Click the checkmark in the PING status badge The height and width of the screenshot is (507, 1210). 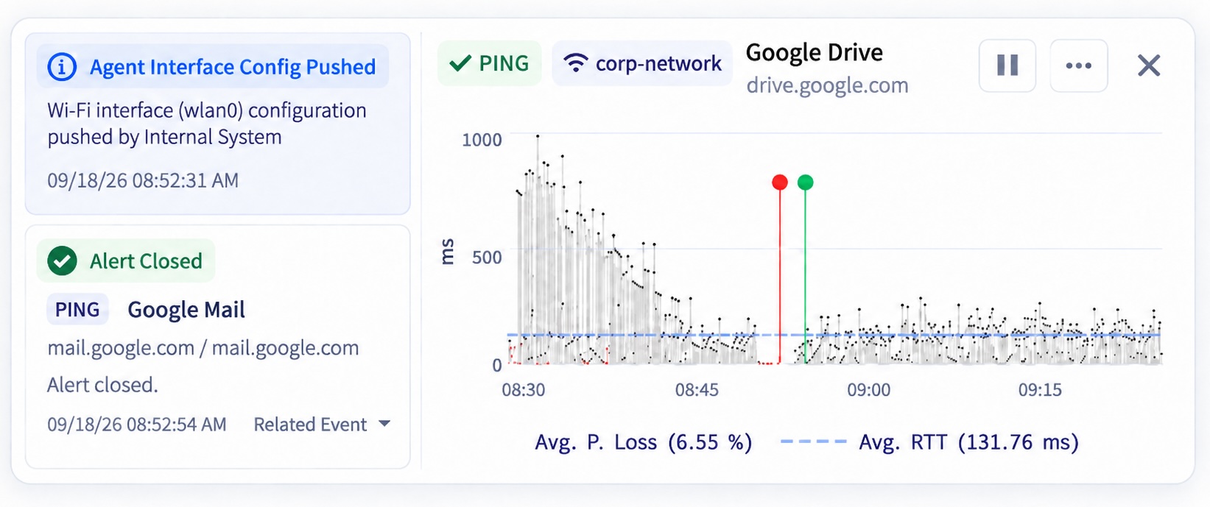(x=460, y=63)
